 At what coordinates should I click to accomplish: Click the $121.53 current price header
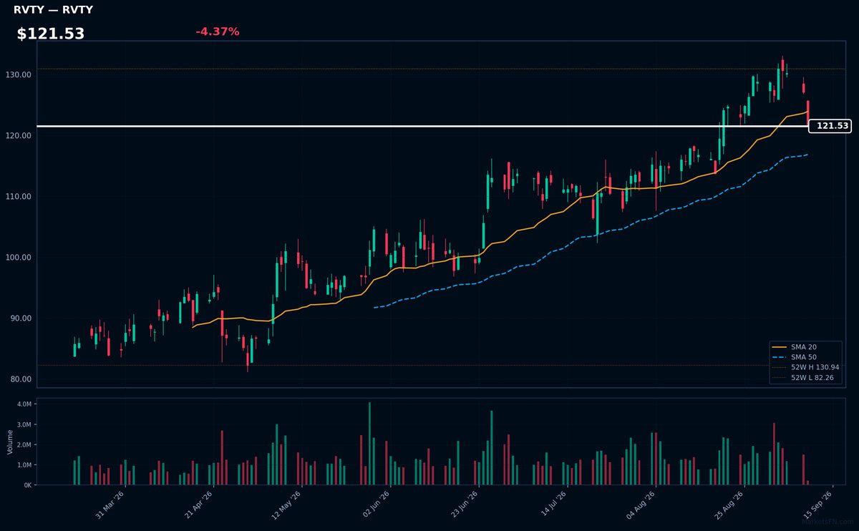click(51, 34)
